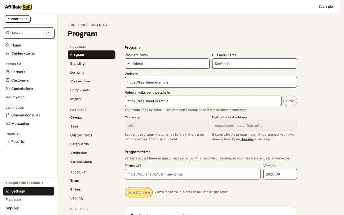Open Sample data settings
This screenshot has height=215, width=344.
[x=91, y=90]
